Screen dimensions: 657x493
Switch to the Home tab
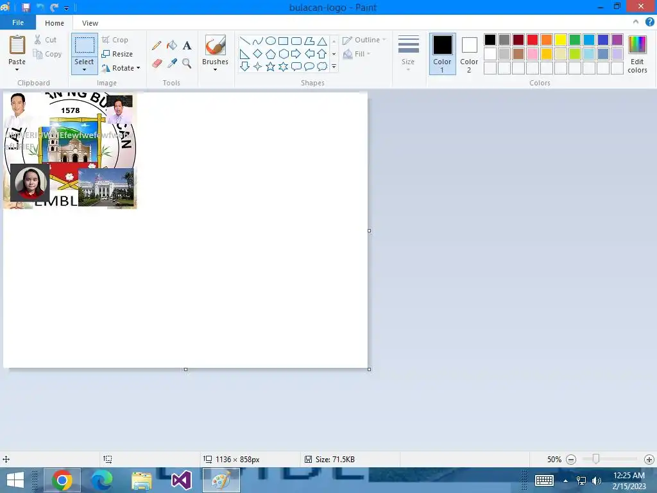pos(55,23)
